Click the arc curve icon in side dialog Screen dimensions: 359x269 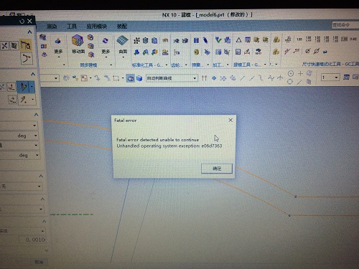pyautogui.click(x=27, y=59)
